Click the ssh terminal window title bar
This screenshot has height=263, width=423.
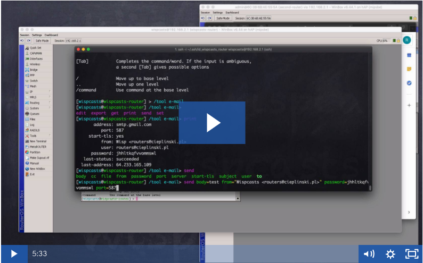[223, 49]
